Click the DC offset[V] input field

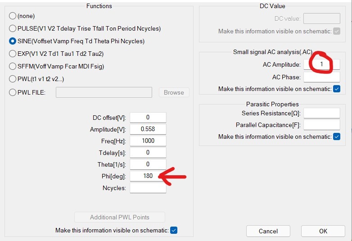click(148, 118)
